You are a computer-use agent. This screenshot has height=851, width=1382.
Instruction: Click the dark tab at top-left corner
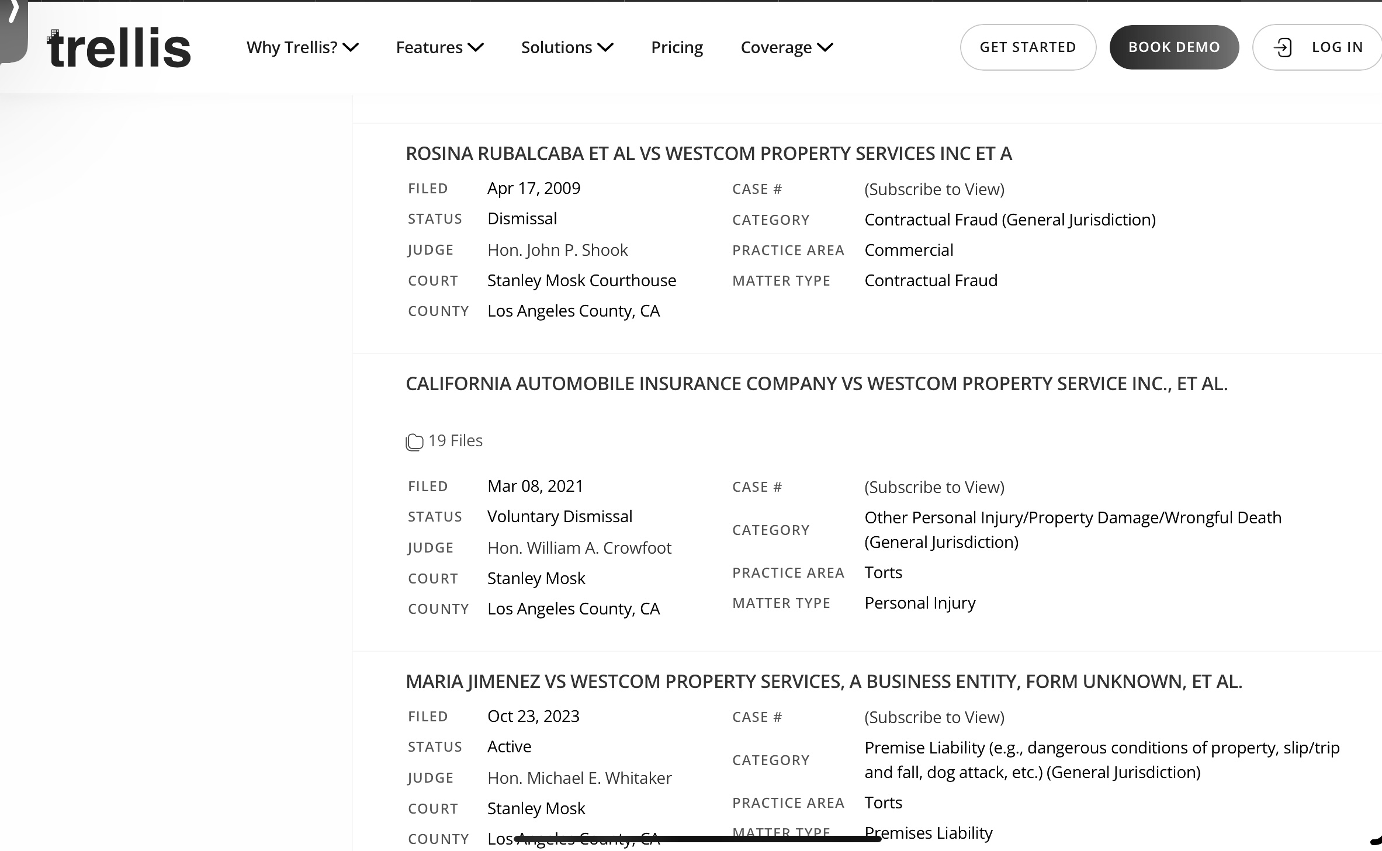(13, 29)
